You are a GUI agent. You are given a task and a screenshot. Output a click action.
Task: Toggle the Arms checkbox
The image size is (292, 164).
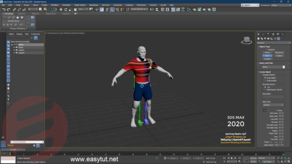click(x=277, y=110)
